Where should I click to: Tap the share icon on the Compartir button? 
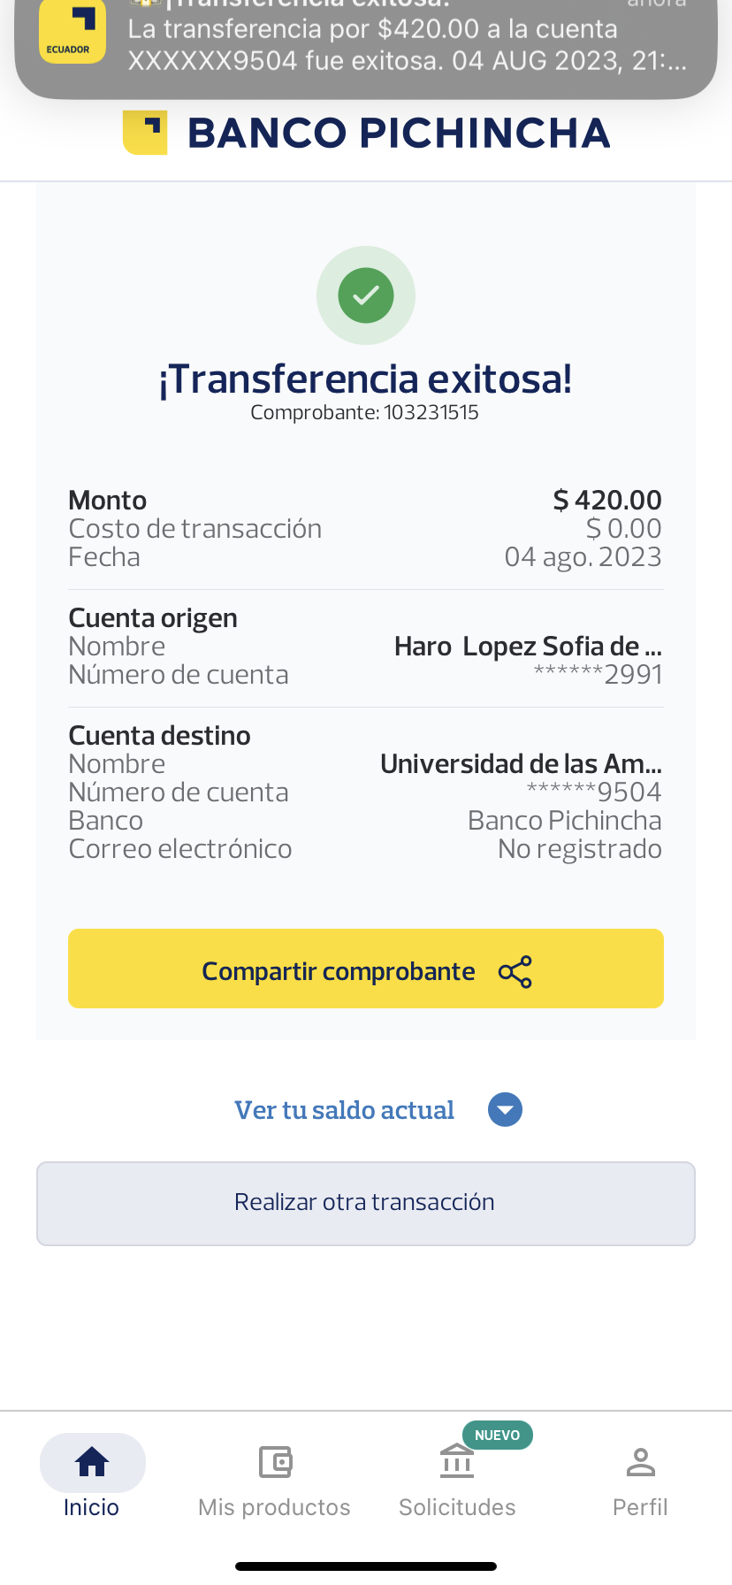[x=515, y=972]
